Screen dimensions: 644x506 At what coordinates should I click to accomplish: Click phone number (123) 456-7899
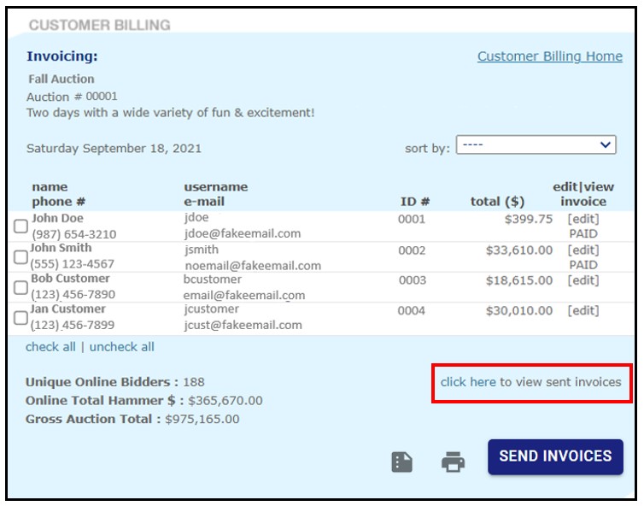tap(73, 325)
